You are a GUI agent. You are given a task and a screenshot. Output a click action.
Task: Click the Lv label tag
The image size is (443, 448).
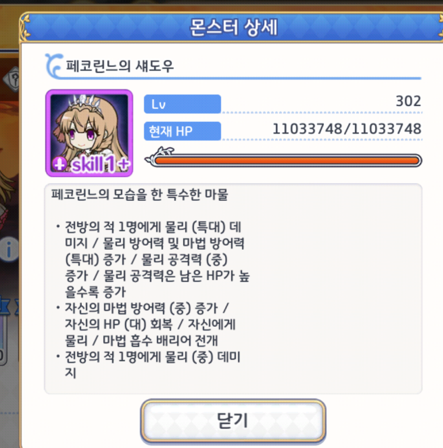pyautogui.click(x=182, y=104)
